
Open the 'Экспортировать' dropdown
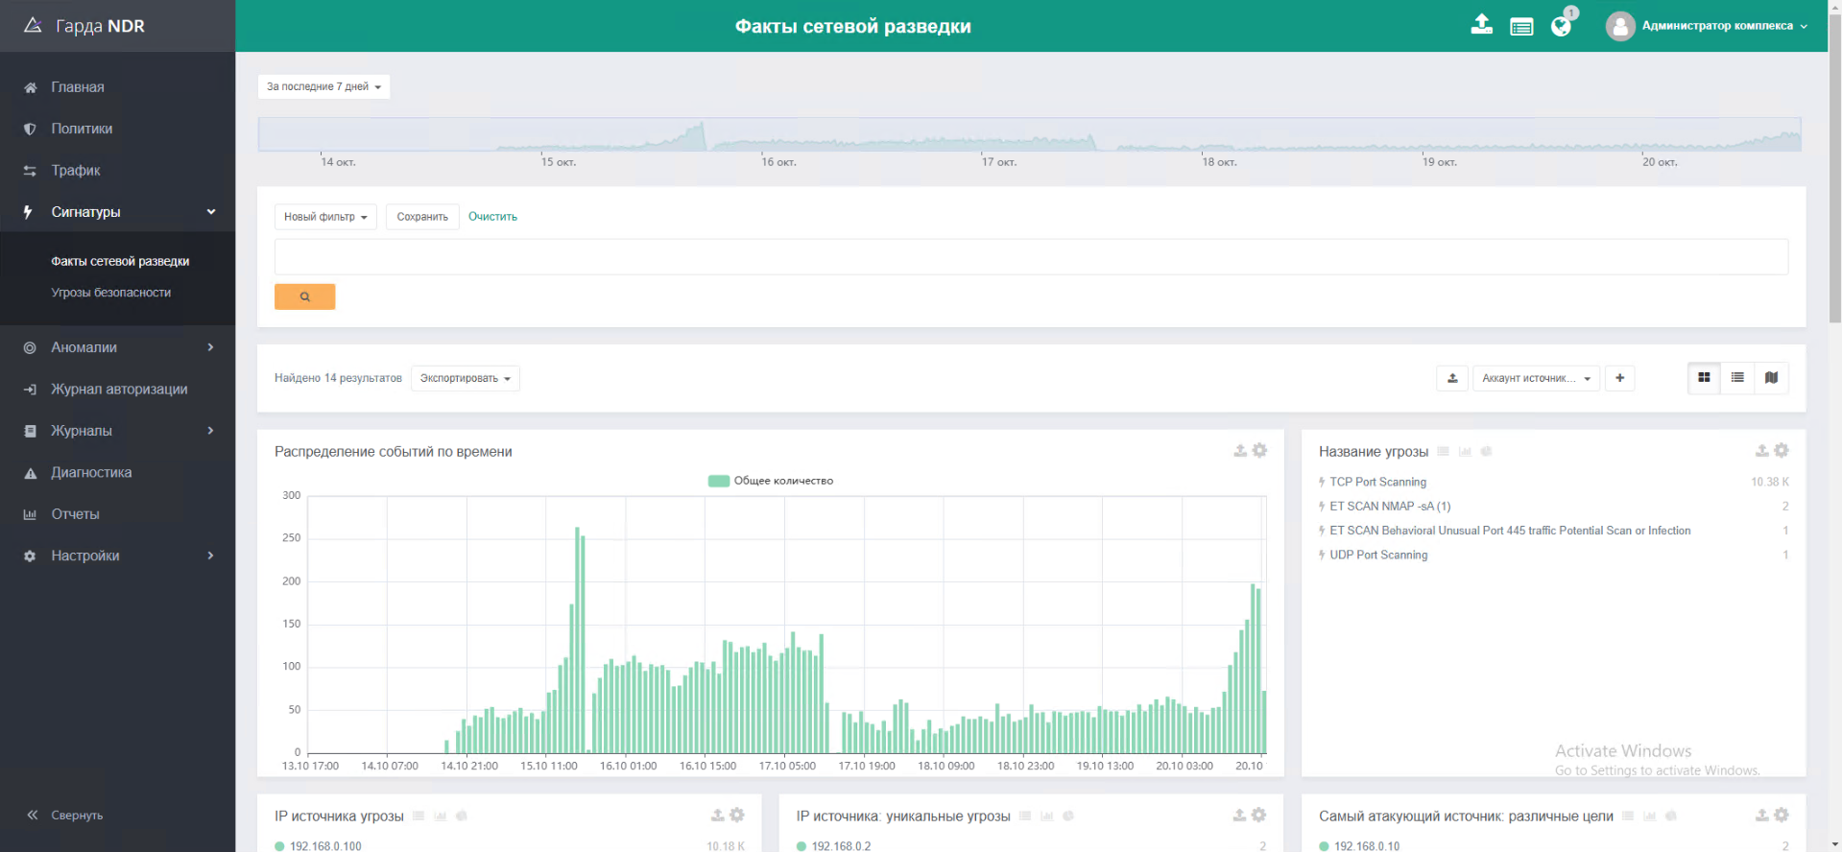(465, 378)
